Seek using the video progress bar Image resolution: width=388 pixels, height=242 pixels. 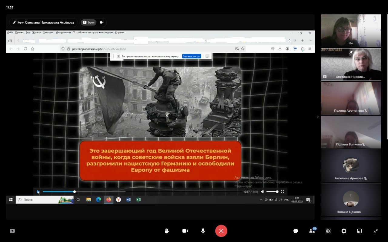pyautogui.click(x=142, y=191)
